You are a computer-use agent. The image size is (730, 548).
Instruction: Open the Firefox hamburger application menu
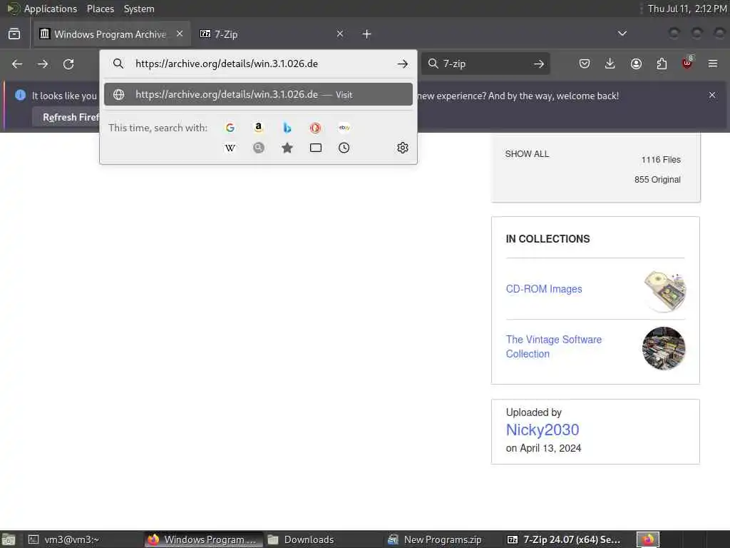(713, 64)
